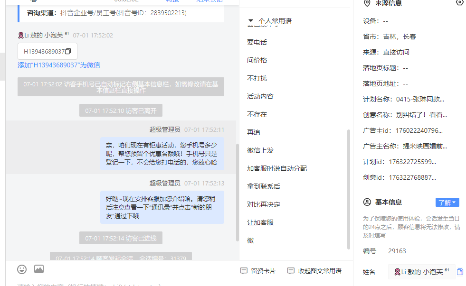Click the 落地页地址 row
This screenshot has height=286, width=466.
(385, 84)
